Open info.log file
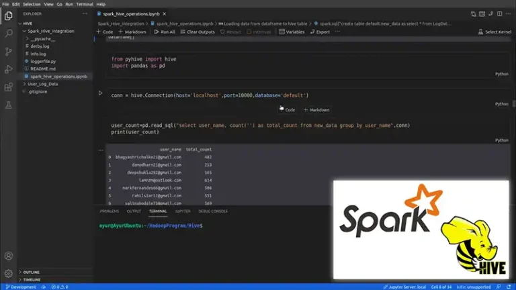 click(55, 54)
